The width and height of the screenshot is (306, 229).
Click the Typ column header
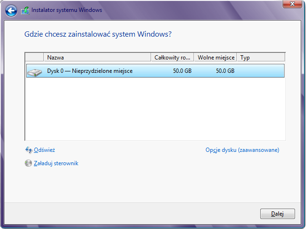261,57
